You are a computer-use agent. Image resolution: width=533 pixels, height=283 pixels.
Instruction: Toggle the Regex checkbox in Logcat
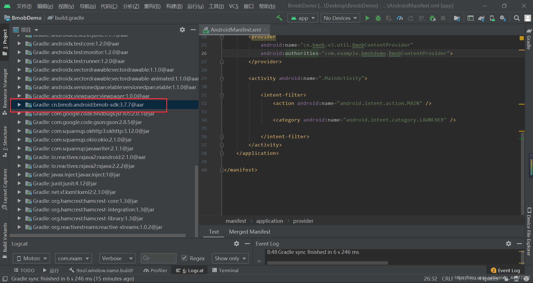[x=184, y=258]
